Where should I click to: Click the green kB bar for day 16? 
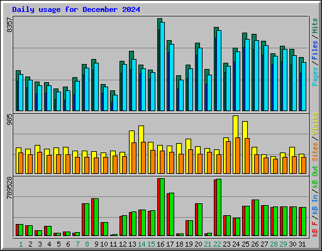coord(162,207)
